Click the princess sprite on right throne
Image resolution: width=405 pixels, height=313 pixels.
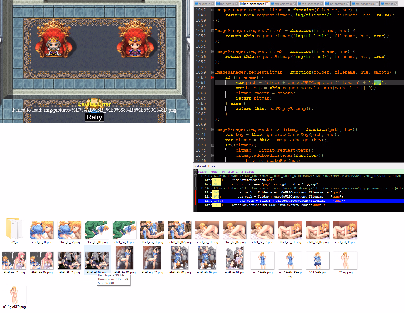coord(135,46)
